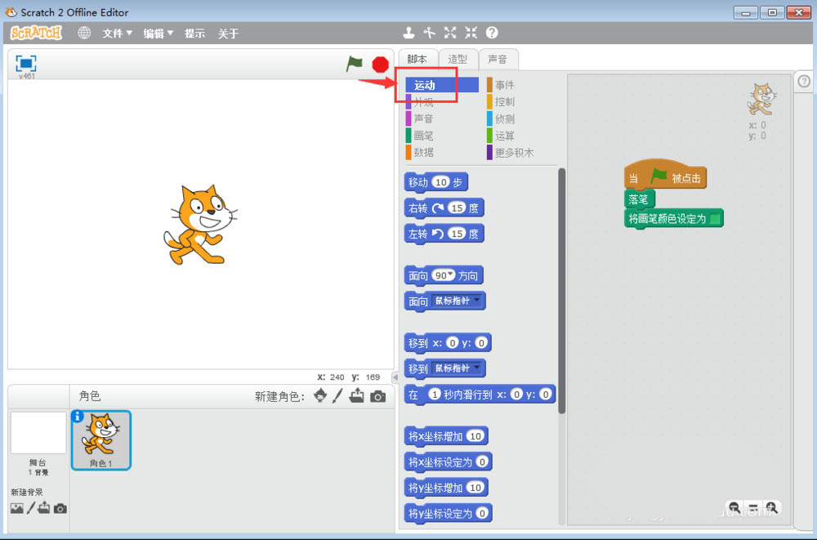Open the language globe menu
The width and height of the screenshot is (817, 540).
(84, 33)
